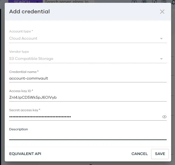The height and width of the screenshot is (165, 175).
Task: Expand the Account type dropdown arrow
Action: point(161,39)
